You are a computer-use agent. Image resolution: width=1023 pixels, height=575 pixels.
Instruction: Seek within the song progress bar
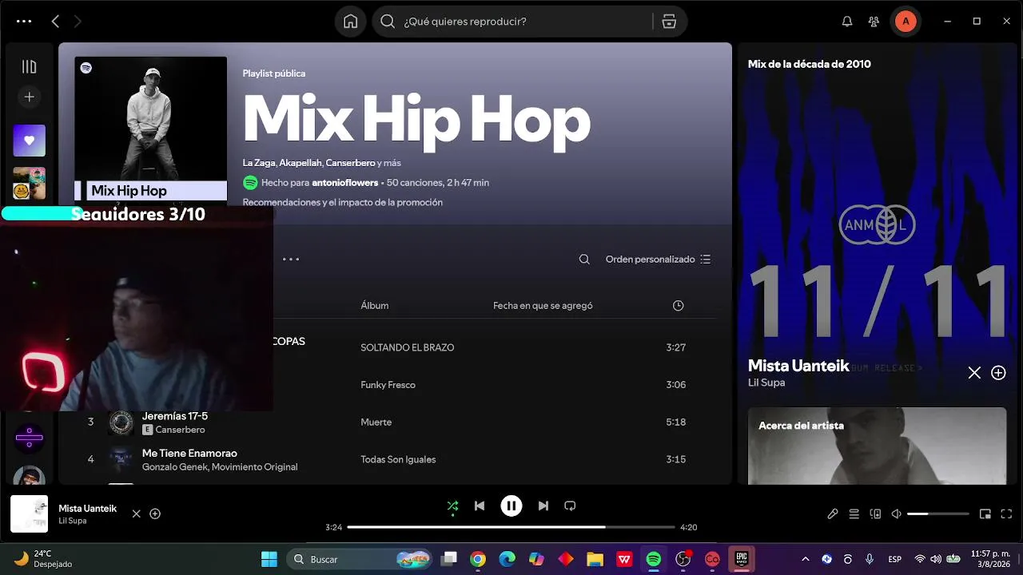(511, 527)
